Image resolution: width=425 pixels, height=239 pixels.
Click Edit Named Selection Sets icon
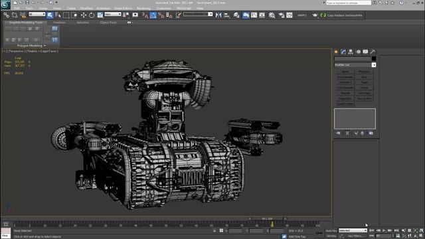tap(179, 15)
